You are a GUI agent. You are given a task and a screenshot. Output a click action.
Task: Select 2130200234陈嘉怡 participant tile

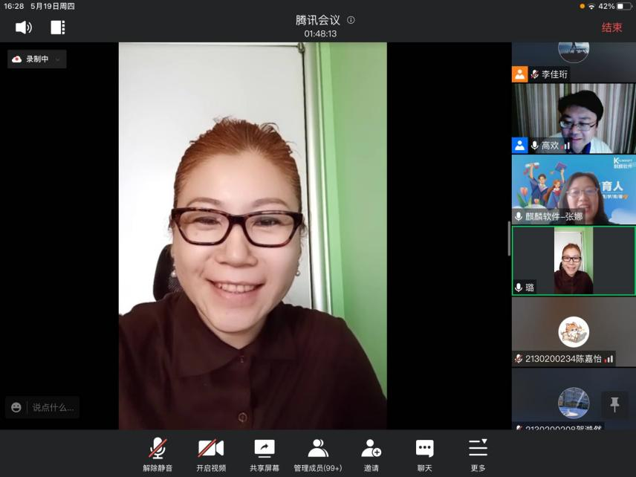(574, 332)
